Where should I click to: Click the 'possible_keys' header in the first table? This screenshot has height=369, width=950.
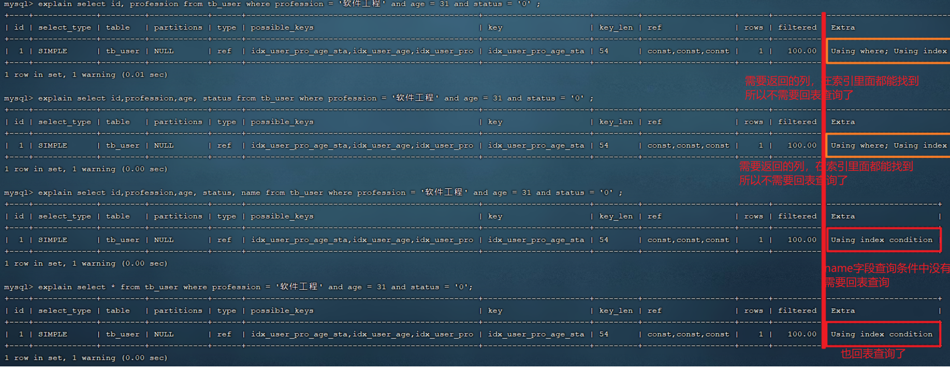(282, 27)
